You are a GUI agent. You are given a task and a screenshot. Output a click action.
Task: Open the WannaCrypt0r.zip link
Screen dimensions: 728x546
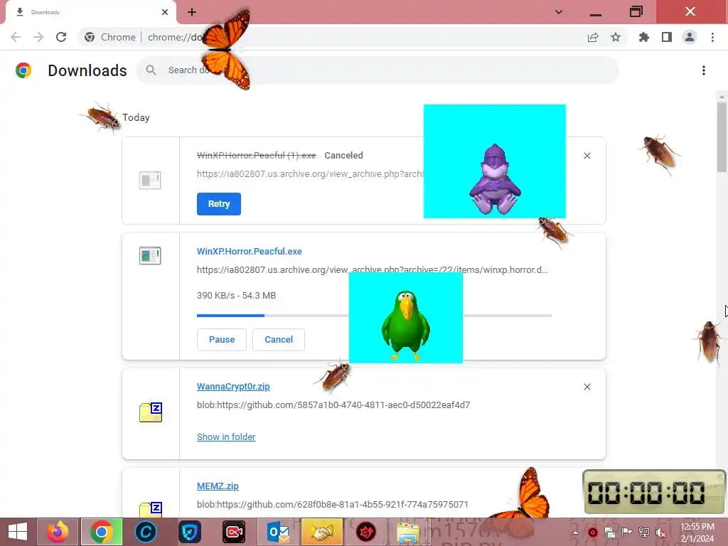pos(233,386)
